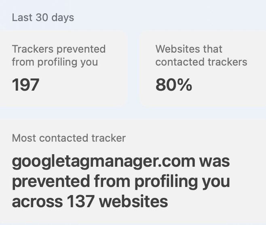Click the 80% statistic
The image size is (266, 225).
click(x=174, y=85)
